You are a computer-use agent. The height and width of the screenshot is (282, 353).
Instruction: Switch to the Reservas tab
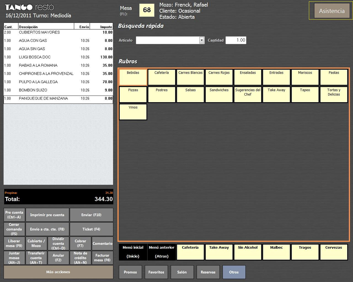pyautogui.click(x=208, y=272)
